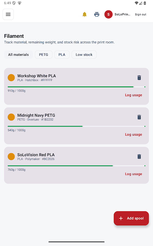Delete the Midnight Navy PETG spool
Screen dimensions: 153x246
[139, 117]
